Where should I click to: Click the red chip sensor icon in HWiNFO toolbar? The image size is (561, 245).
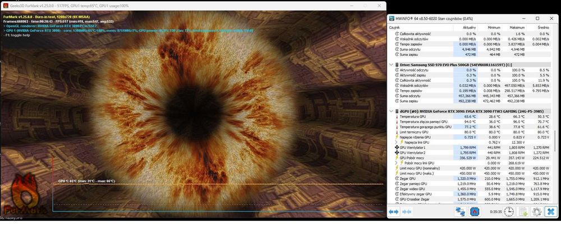475,211
